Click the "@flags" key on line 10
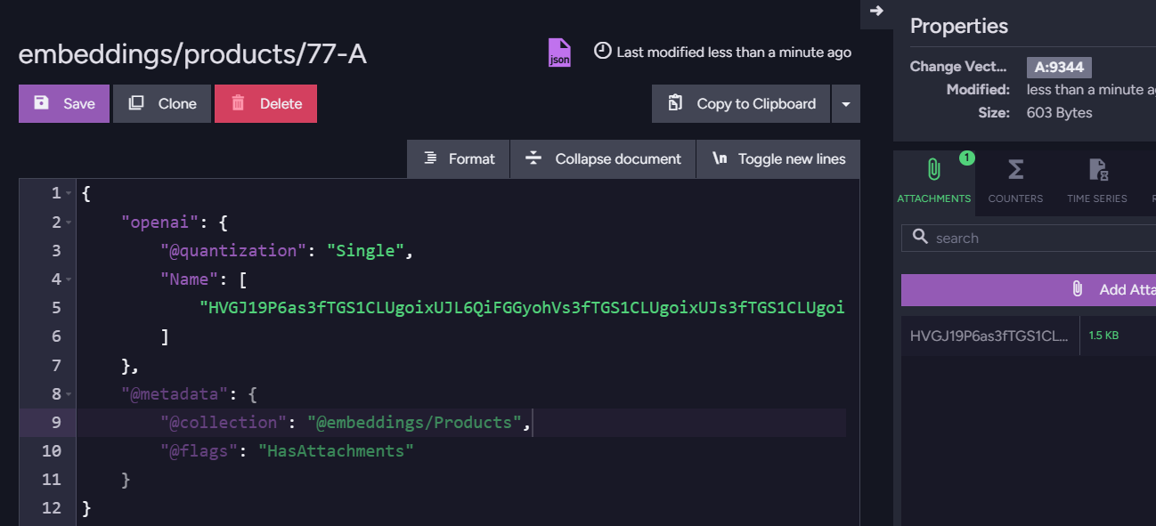Image resolution: width=1156 pixels, height=526 pixels. (199, 451)
